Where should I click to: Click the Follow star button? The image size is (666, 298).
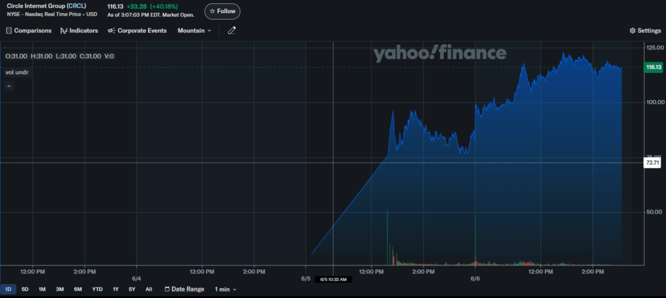coord(222,12)
